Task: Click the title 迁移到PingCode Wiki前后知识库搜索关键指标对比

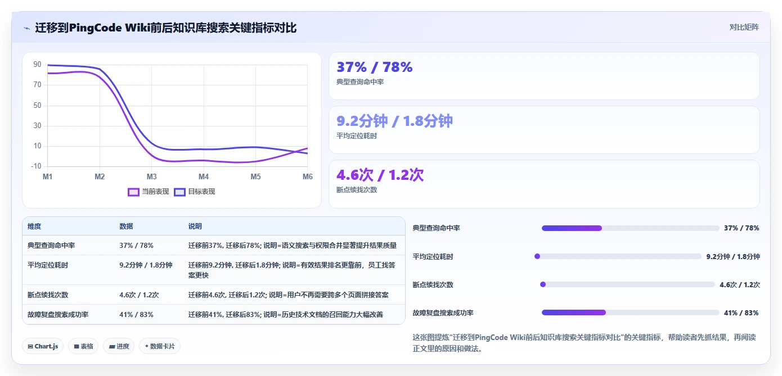Action: 165,28
